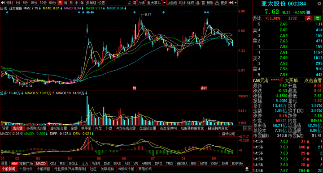Click the top-left arrow icon next to 分时
The image size is (323, 173).
pyautogui.click(x=3, y=3)
